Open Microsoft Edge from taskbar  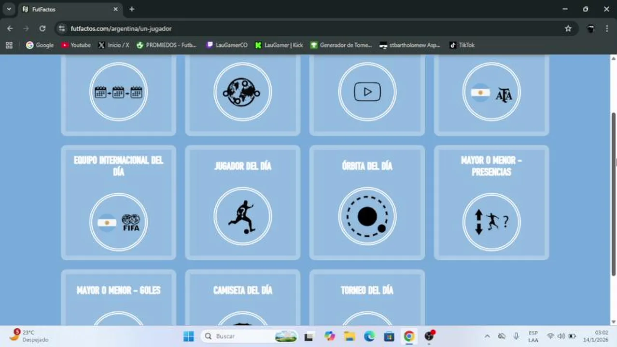[369, 336]
